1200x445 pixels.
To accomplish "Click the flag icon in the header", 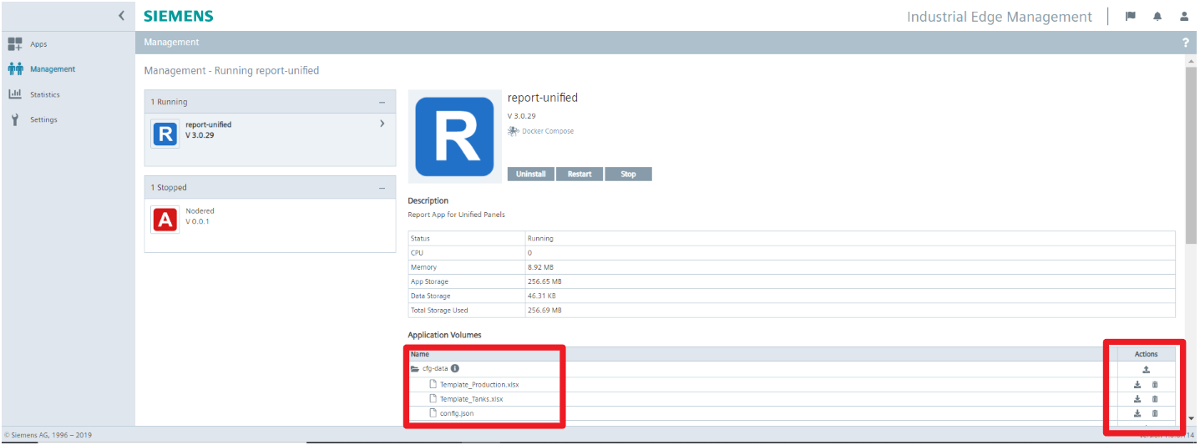I will [1131, 16].
